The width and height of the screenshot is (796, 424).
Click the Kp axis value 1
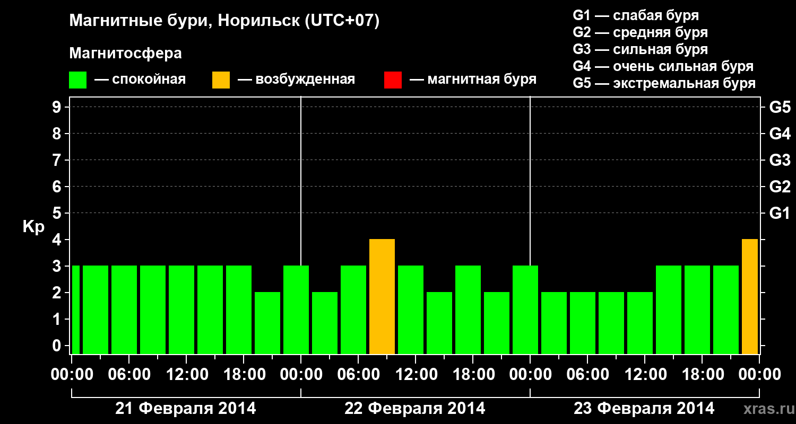click(58, 319)
